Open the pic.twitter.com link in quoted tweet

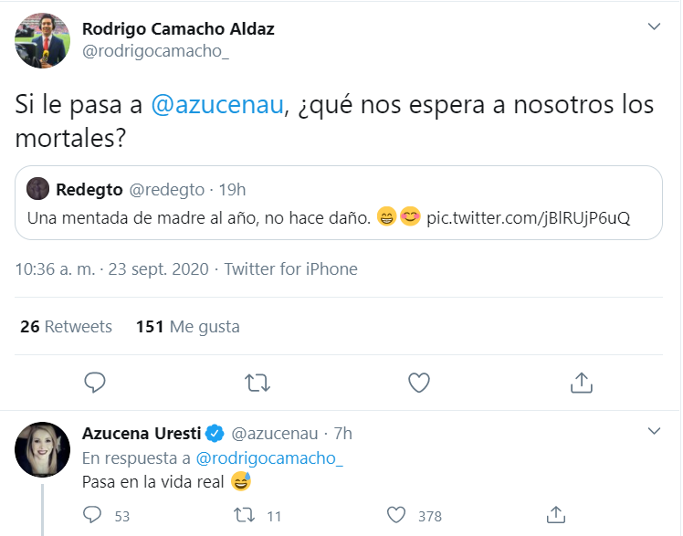pyautogui.click(x=529, y=219)
